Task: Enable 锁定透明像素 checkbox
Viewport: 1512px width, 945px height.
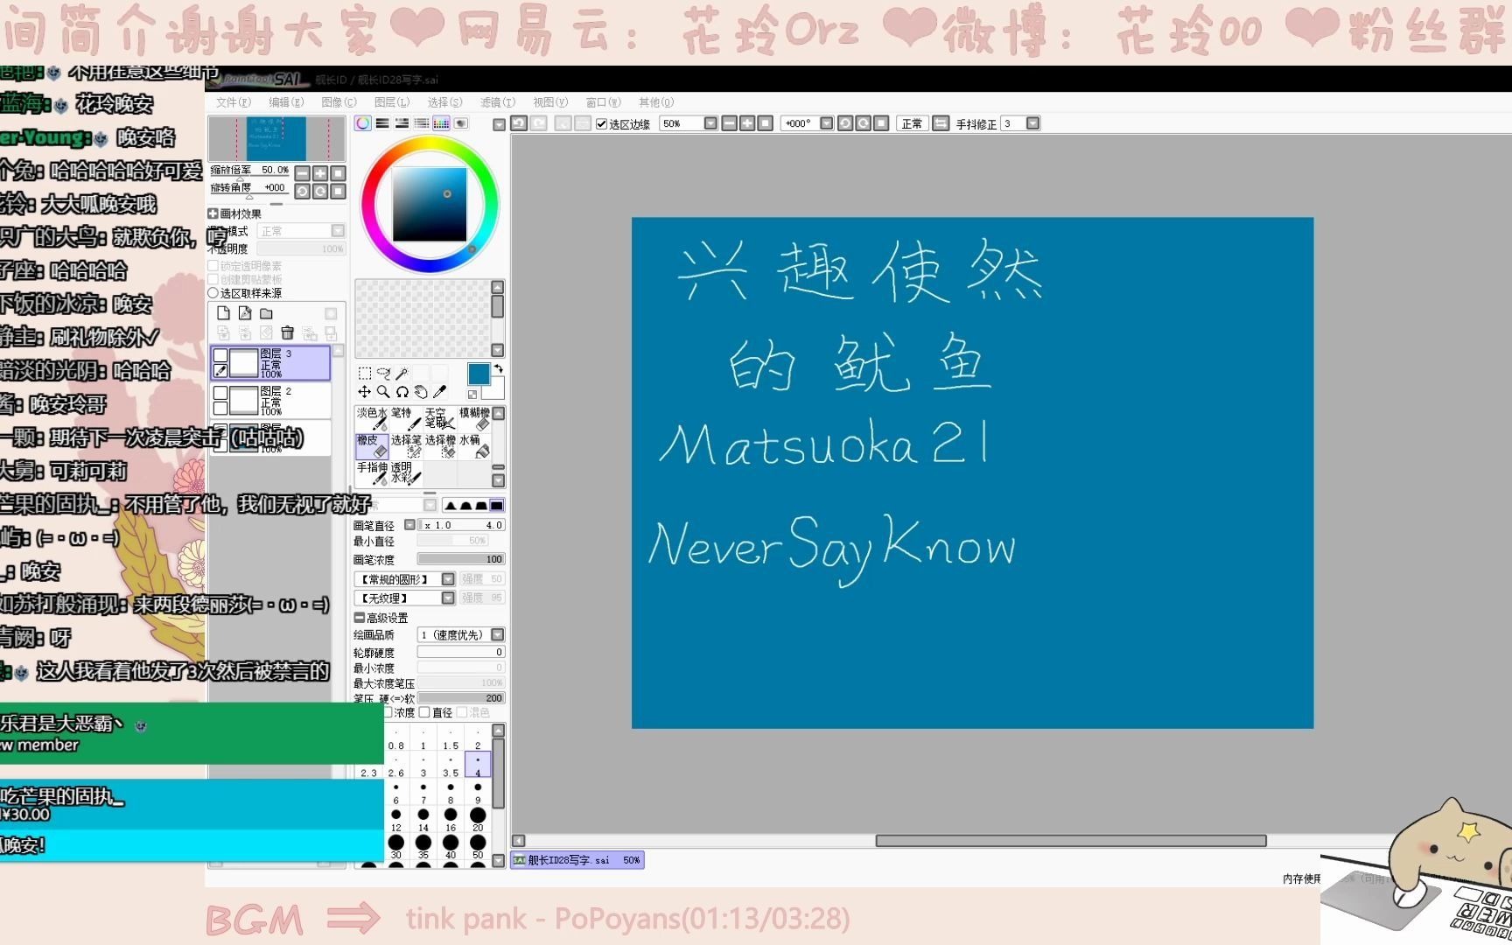Action: (213, 265)
